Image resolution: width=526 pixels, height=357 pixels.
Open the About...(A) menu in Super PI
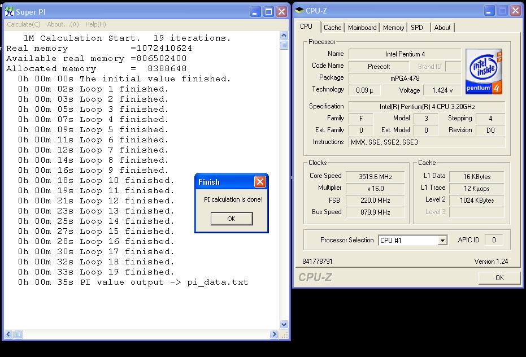[x=63, y=24]
